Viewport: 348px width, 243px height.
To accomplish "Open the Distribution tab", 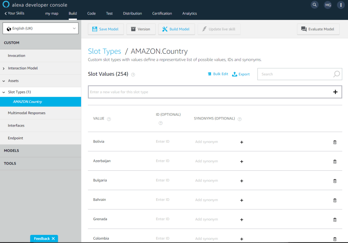I will [132, 14].
